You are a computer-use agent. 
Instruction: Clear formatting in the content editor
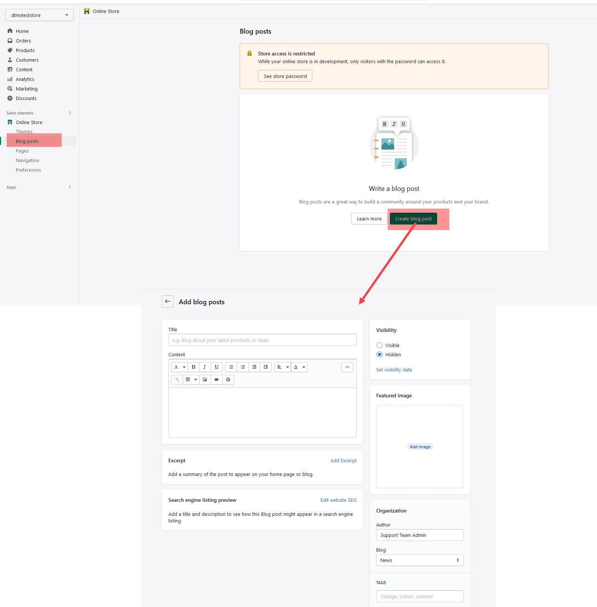[x=228, y=380]
